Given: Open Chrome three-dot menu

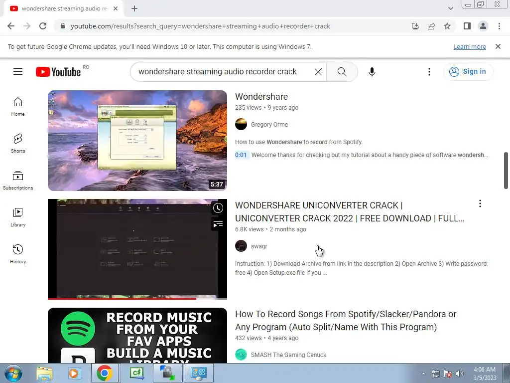Looking at the screenshot, I should tap(499, 26).
